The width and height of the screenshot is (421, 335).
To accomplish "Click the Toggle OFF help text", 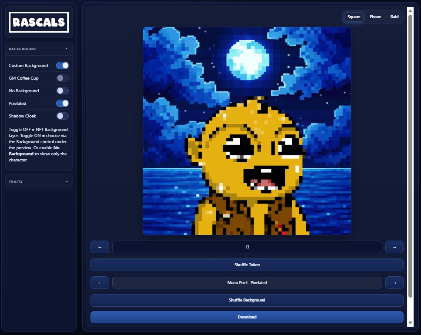I will click(x=38, y=145).
